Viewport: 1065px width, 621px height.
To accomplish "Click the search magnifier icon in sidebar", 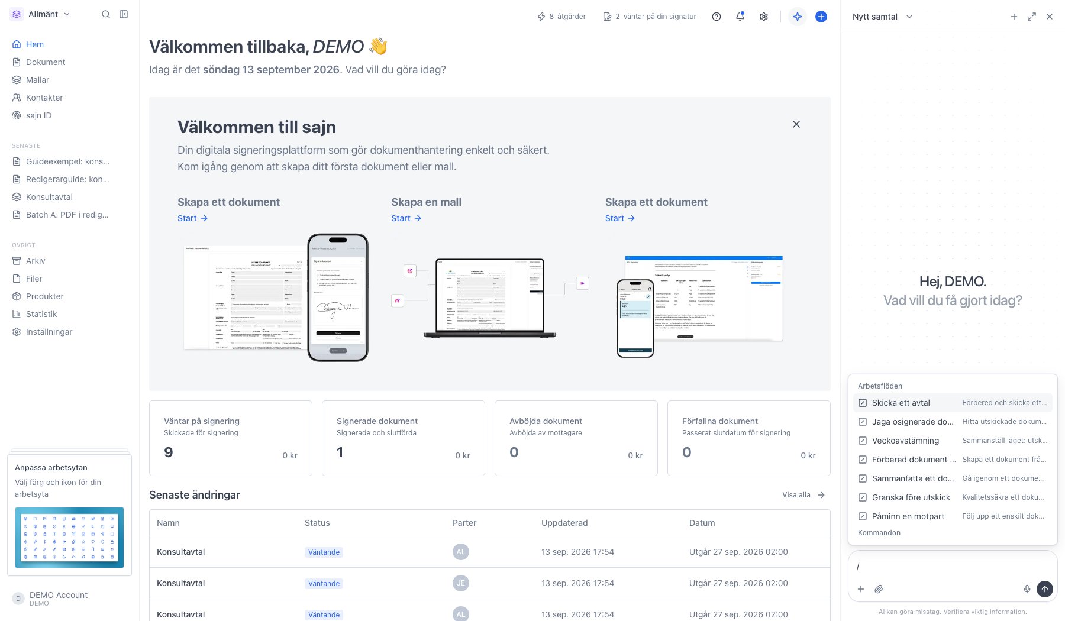I will click(106, 14).
